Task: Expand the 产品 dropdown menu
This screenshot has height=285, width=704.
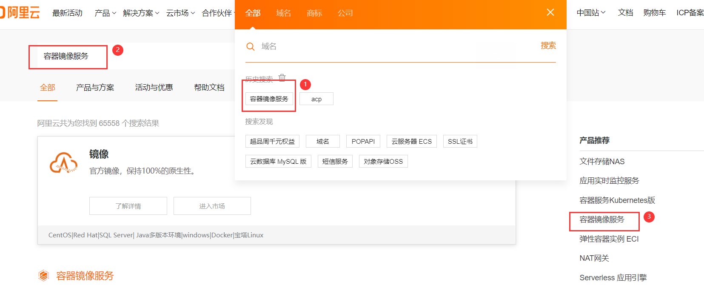Action: click(x=105, y=13)
